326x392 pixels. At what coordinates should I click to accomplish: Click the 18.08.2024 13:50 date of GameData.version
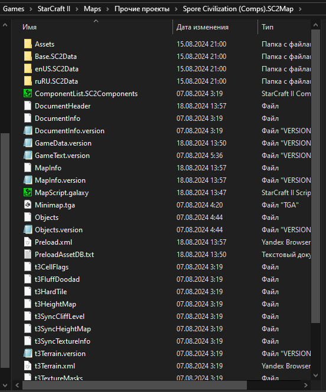201,143
